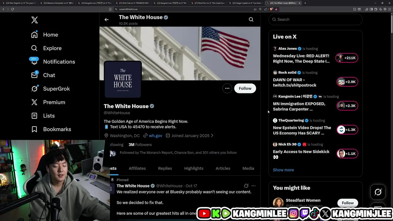Open the zoom magnifier in address bar

pos(260,9)
